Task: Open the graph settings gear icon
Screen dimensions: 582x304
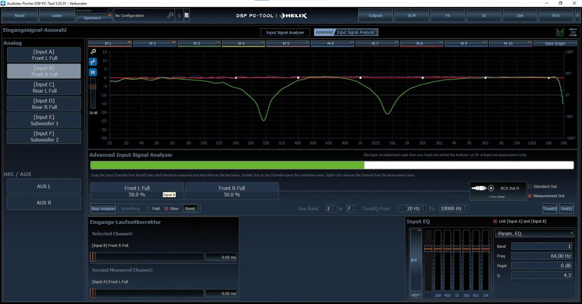Action: pyautogui.click(x=93, y=52)
